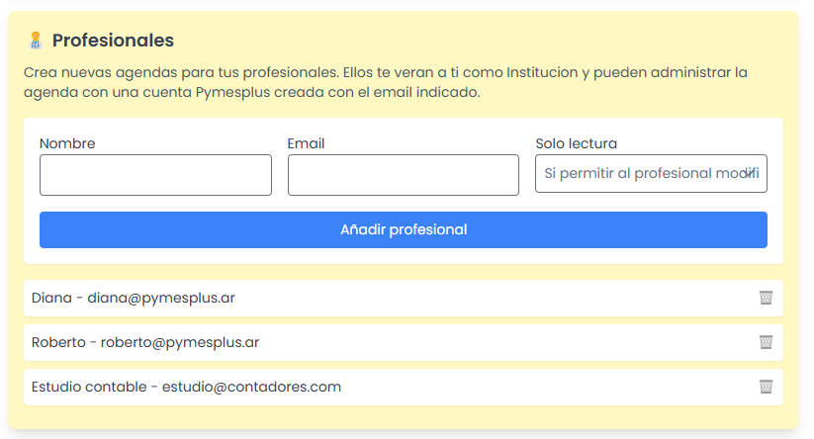Click the diana@pymesplus.ar email text

point(161,298)
